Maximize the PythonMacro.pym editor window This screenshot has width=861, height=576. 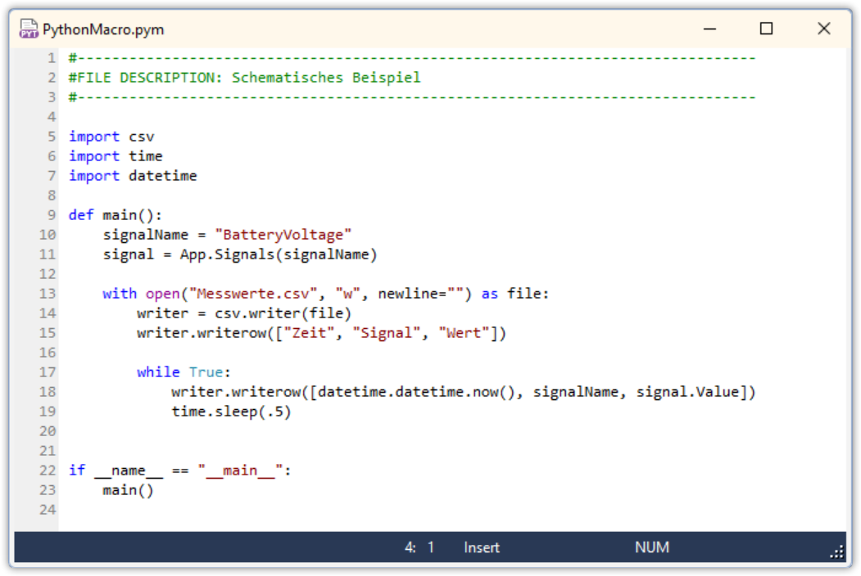pyautogui.click(x=766, y=29)
